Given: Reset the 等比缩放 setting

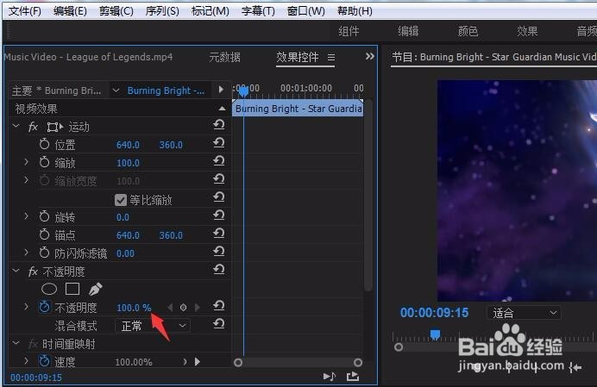Looking at the screenshot, I should pos(218,197).
